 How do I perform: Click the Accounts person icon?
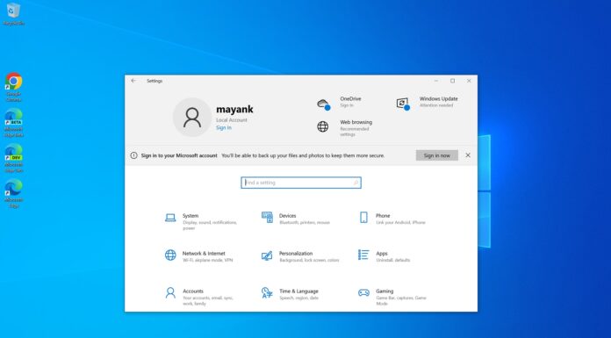tap(170, 292)
